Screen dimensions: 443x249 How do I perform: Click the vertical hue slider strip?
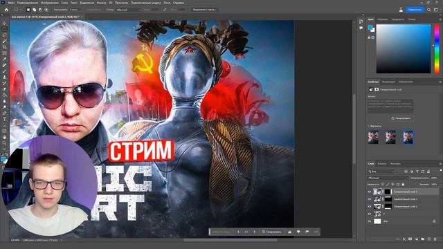point(437,49)
